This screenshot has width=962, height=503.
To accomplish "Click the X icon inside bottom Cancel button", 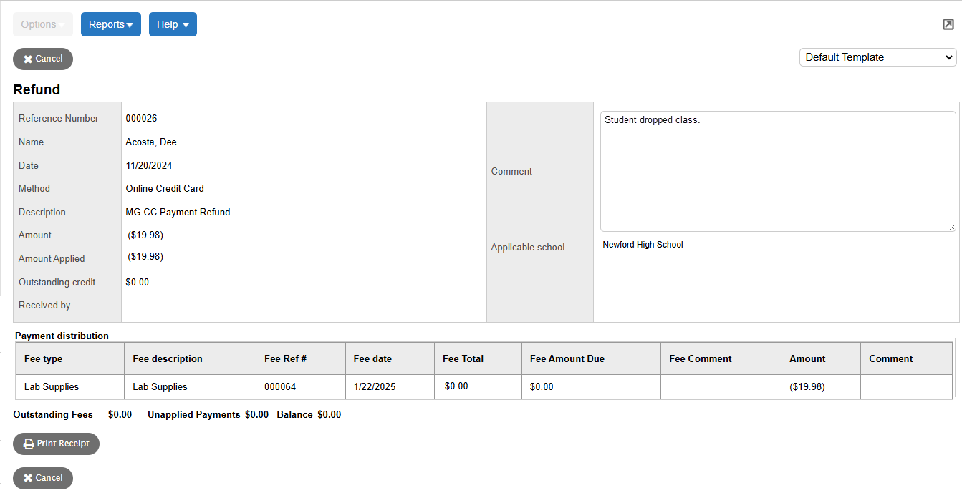I will (x=27, y=478).
